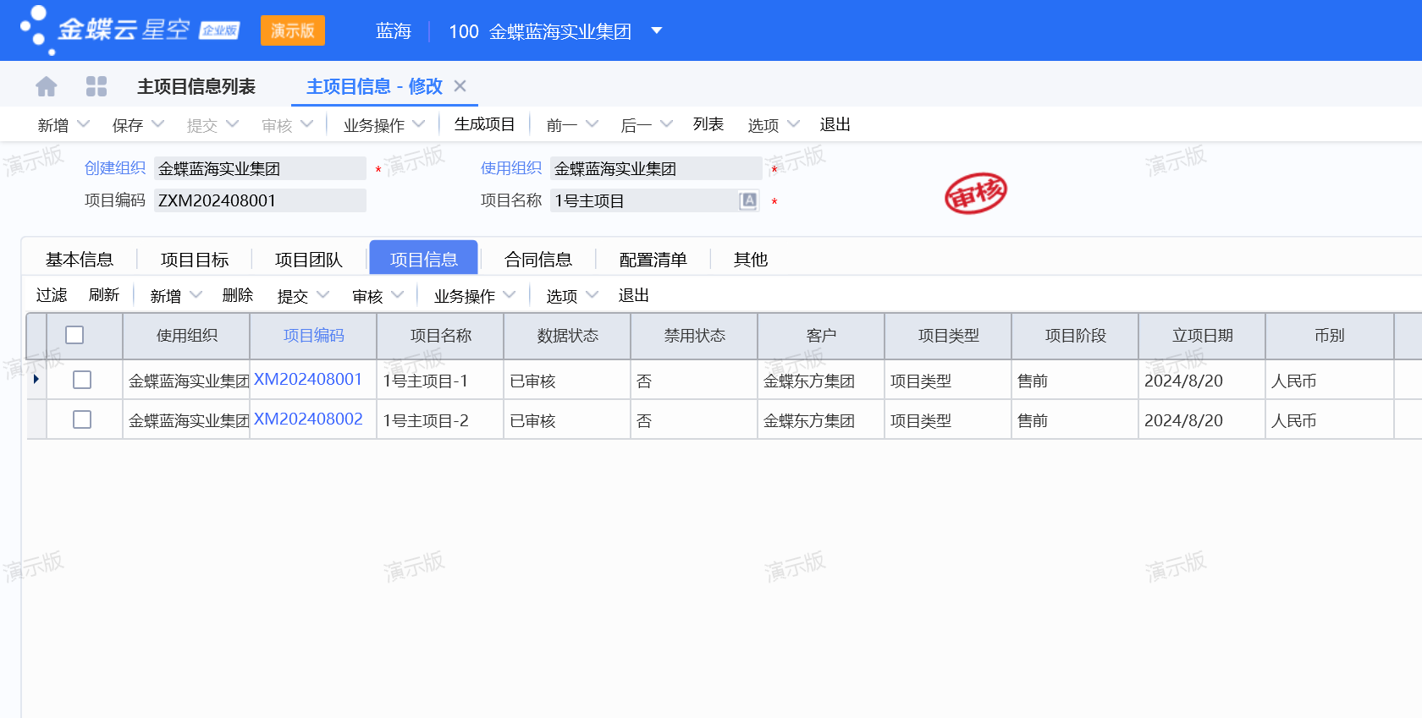
Task: Sort by the 项目编码 column header
Action: click(314, 336)
